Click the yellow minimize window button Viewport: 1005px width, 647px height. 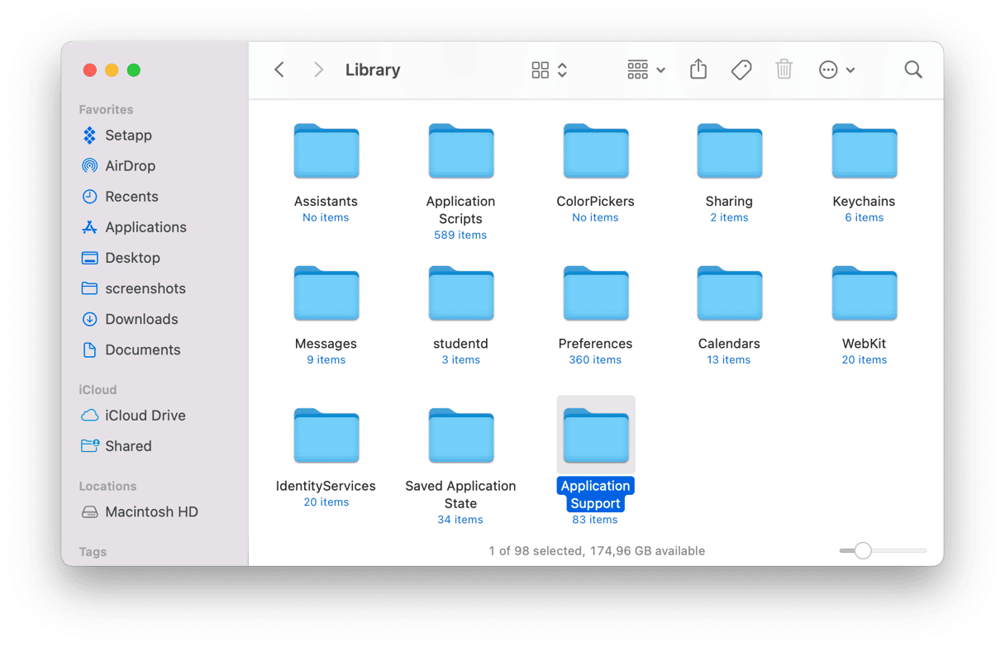(112, 70)
